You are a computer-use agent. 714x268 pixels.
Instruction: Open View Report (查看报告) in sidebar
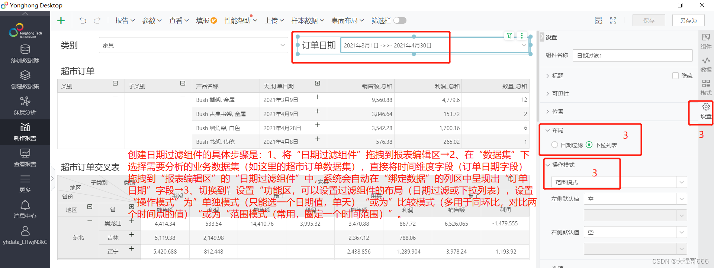click(25, 158)
